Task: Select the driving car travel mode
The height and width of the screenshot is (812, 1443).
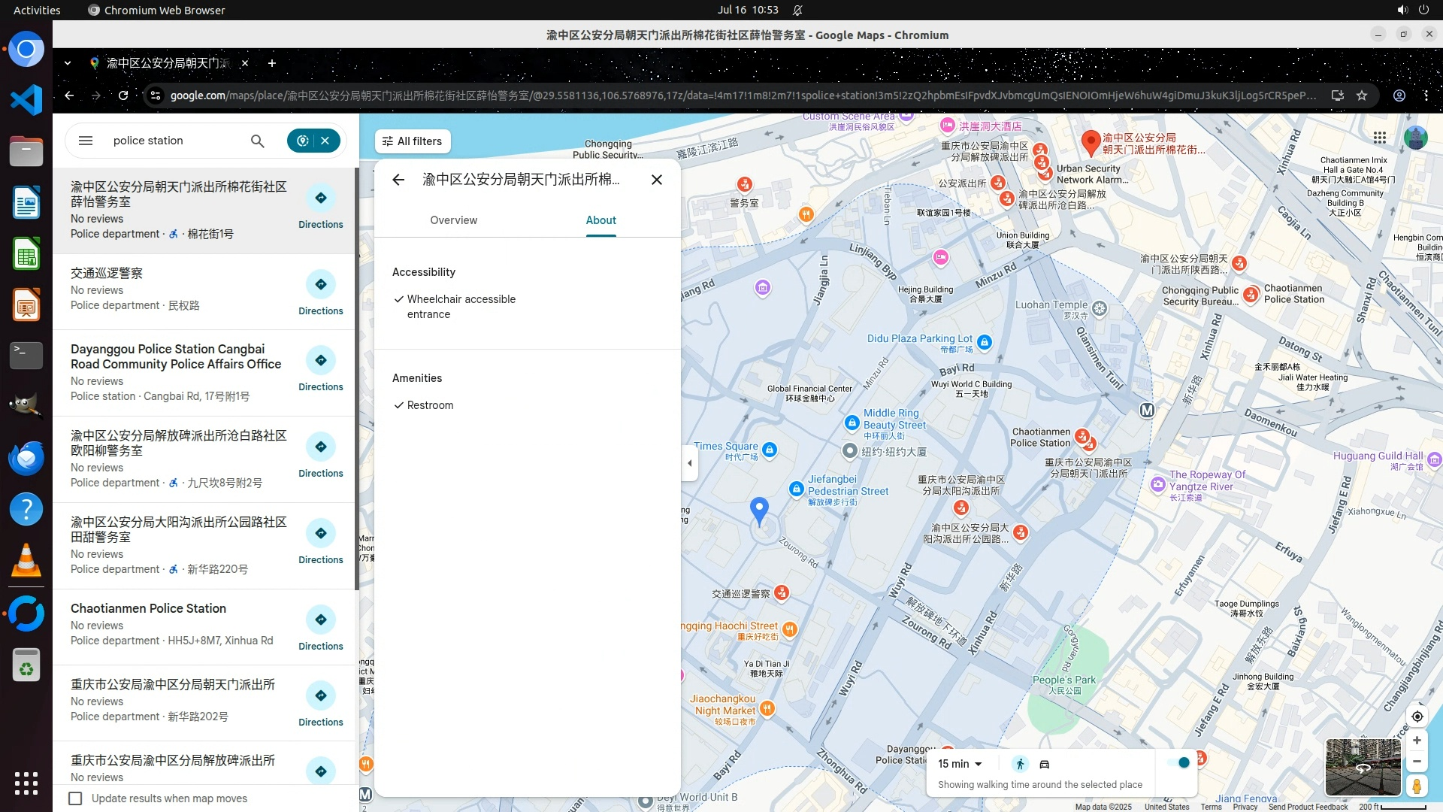Action: click(1045, 764)
